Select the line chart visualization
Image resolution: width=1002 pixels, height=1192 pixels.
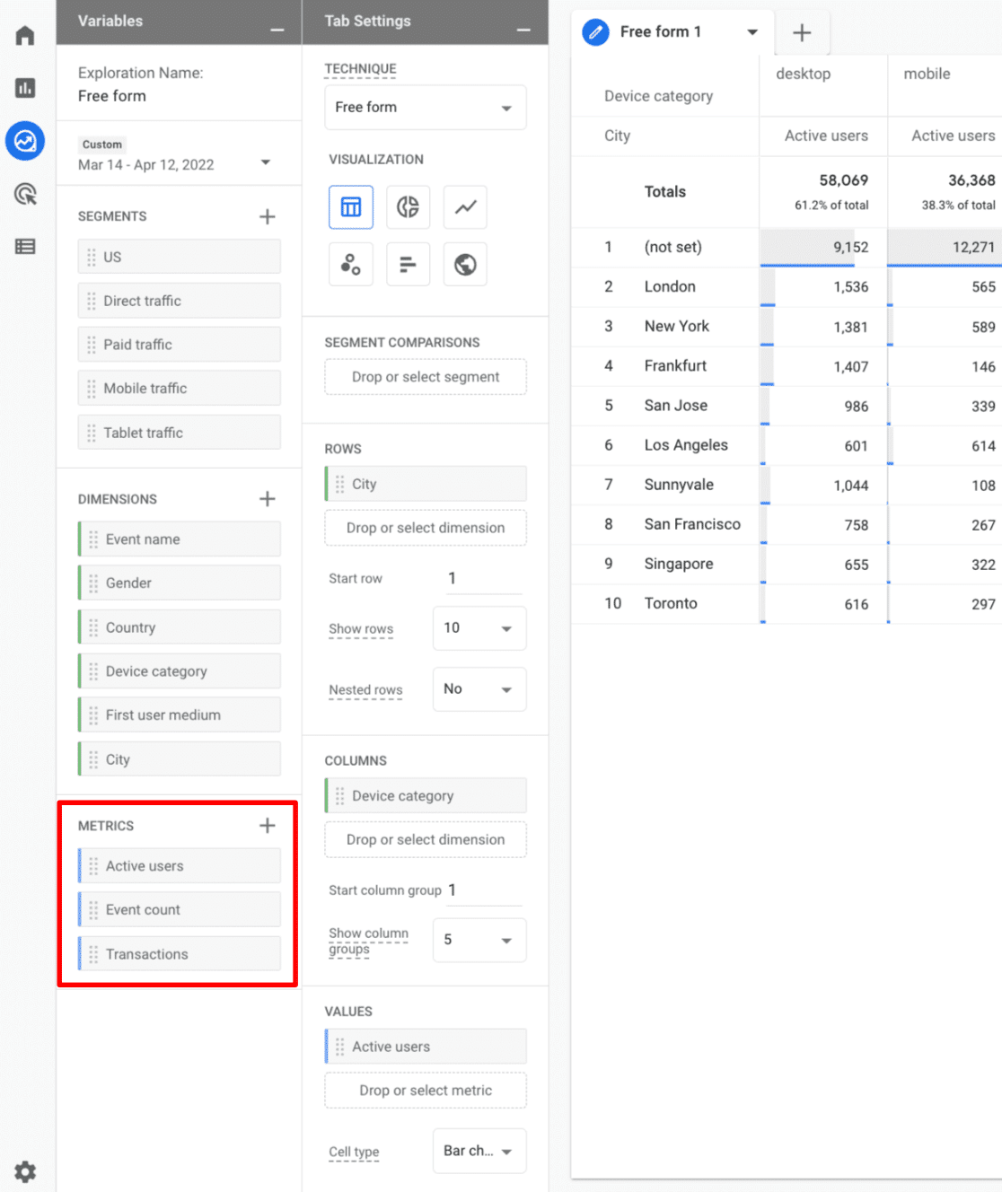[x=465, y=207]
